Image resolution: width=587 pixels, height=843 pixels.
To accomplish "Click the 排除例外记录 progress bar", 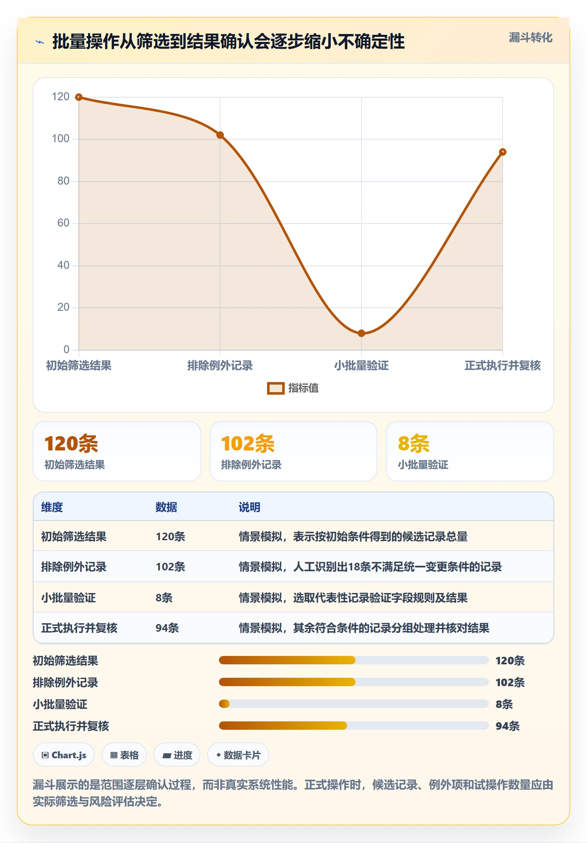I will 353,682.
